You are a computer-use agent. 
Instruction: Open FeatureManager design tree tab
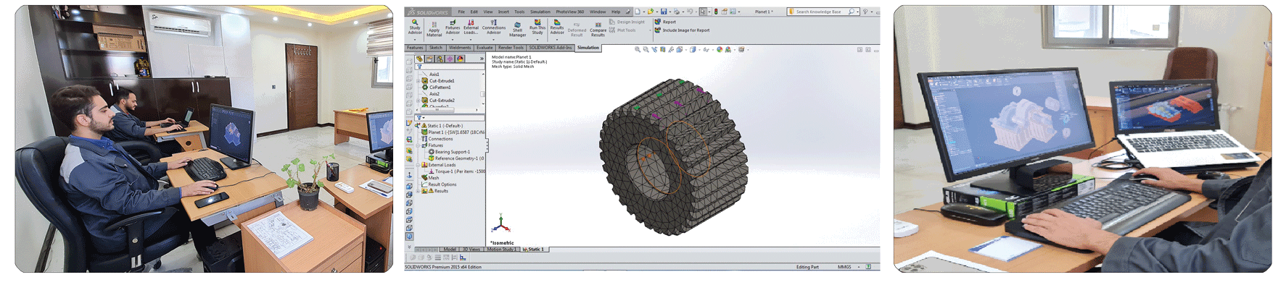pos(419,59)
